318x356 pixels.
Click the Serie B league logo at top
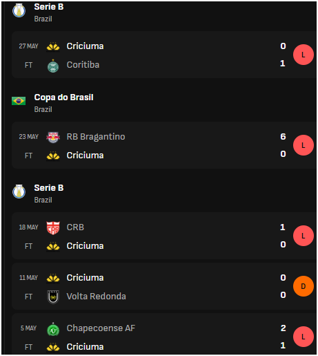click(x=19, y=10)
